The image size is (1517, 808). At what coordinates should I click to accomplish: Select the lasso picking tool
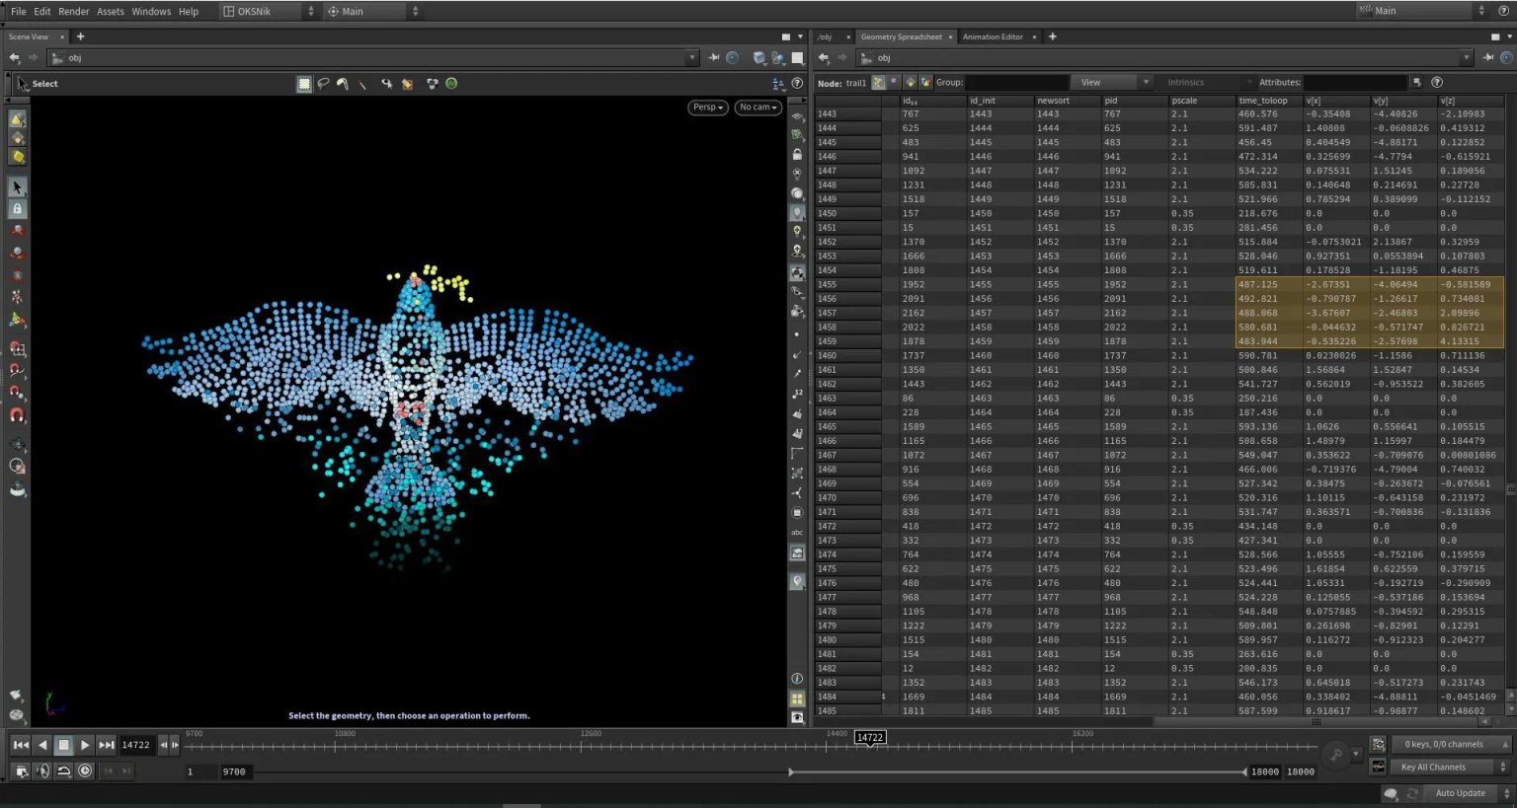pos(323,84)
